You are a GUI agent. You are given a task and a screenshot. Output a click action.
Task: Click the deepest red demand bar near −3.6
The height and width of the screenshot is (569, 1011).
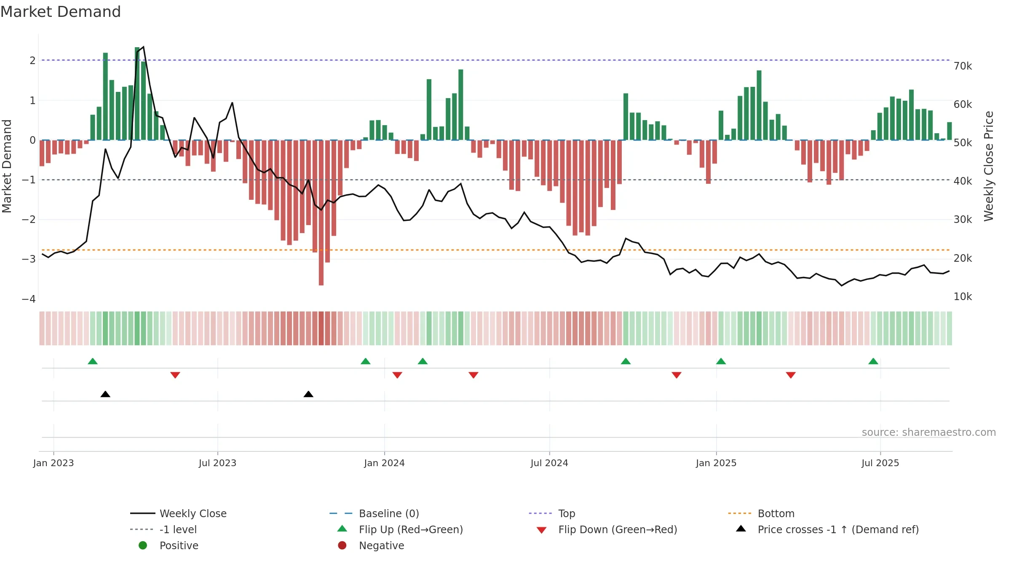point(321,213)
